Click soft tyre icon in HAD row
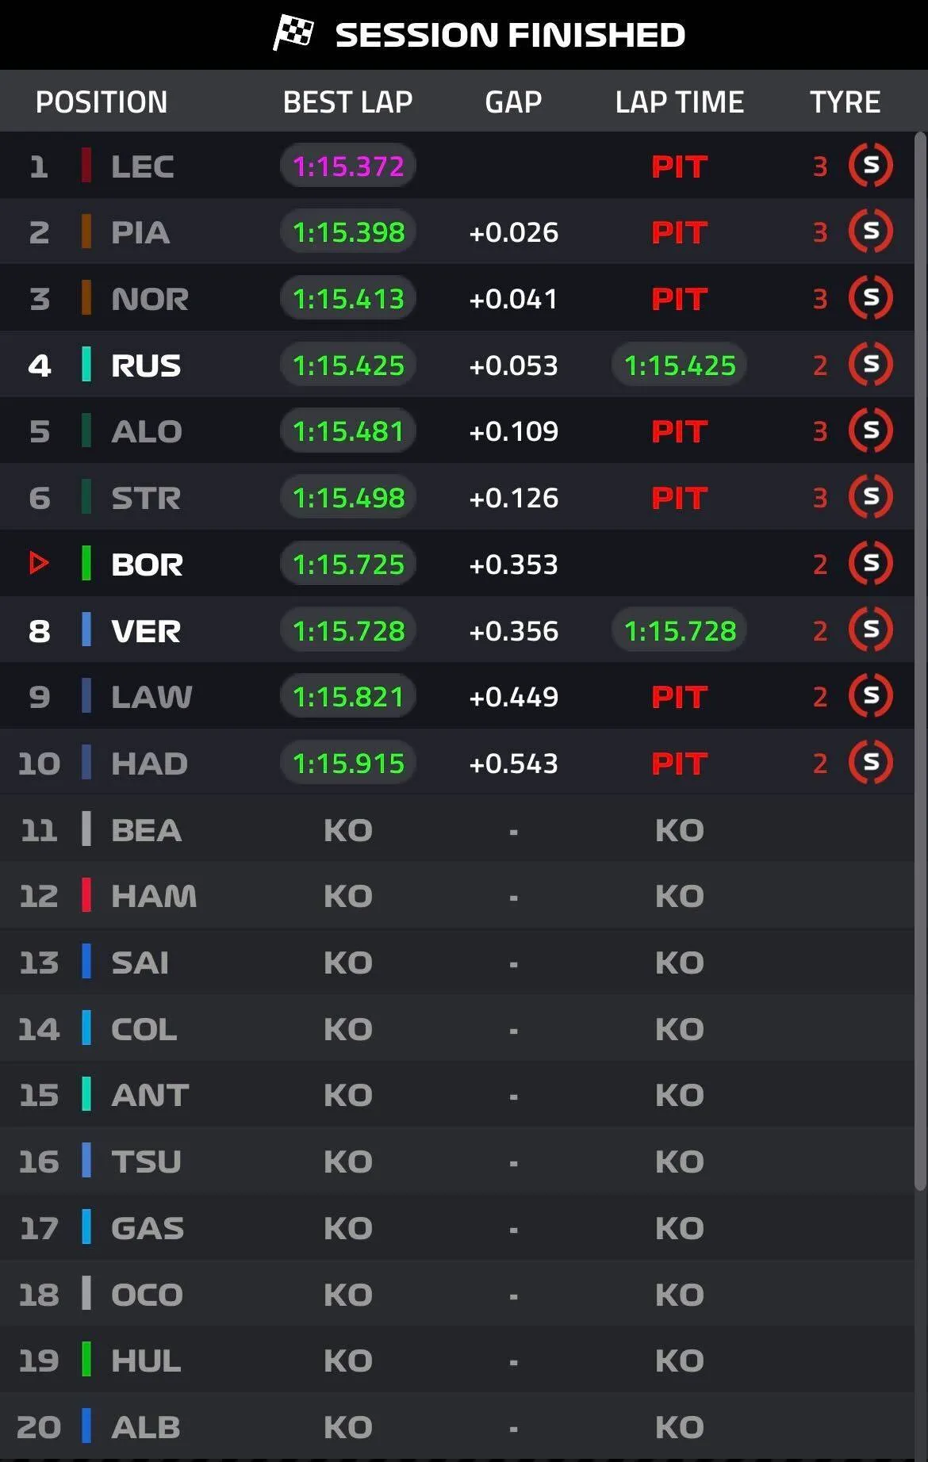This screenshot has width=928, height=1462. click(x=871, y=763)
